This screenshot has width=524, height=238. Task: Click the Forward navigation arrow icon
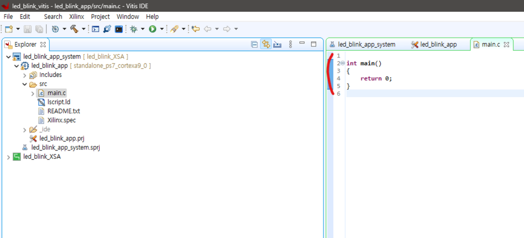pyautogui.click(x=227, y=29)
